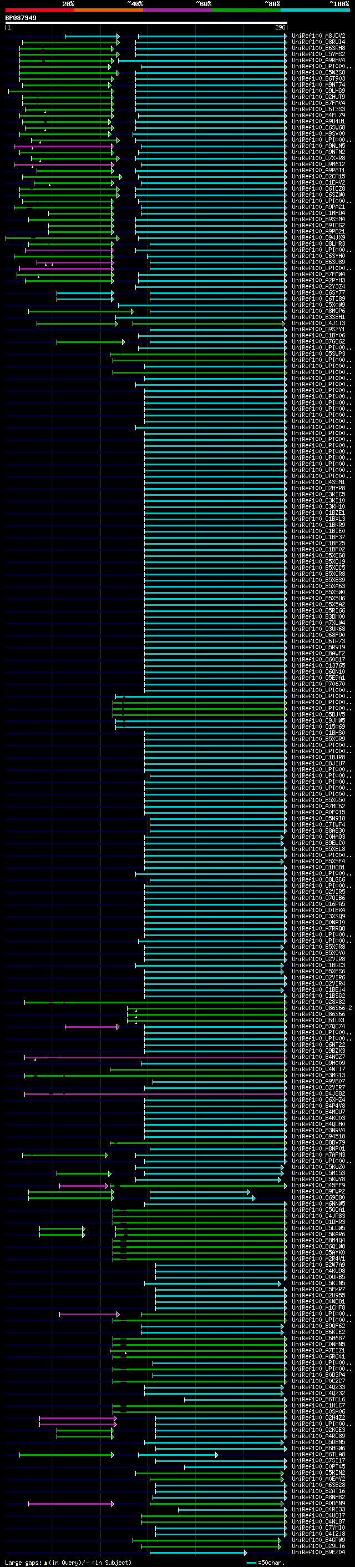Open hit UniRef100_Q60817

(x=318, y=659)
